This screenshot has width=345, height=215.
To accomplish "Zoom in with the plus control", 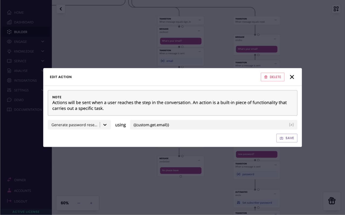I will 91,203.
